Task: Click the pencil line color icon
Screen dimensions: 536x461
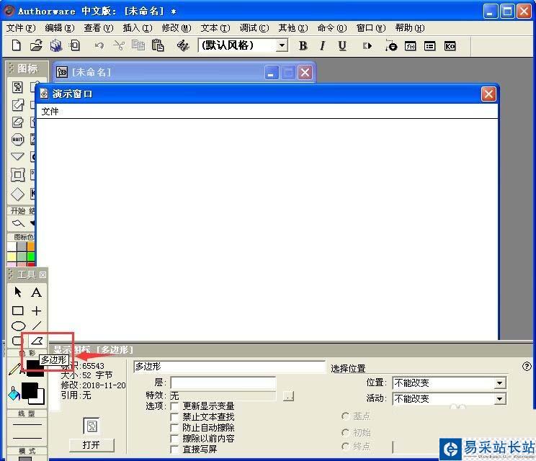Action: [x=14, y=369]
